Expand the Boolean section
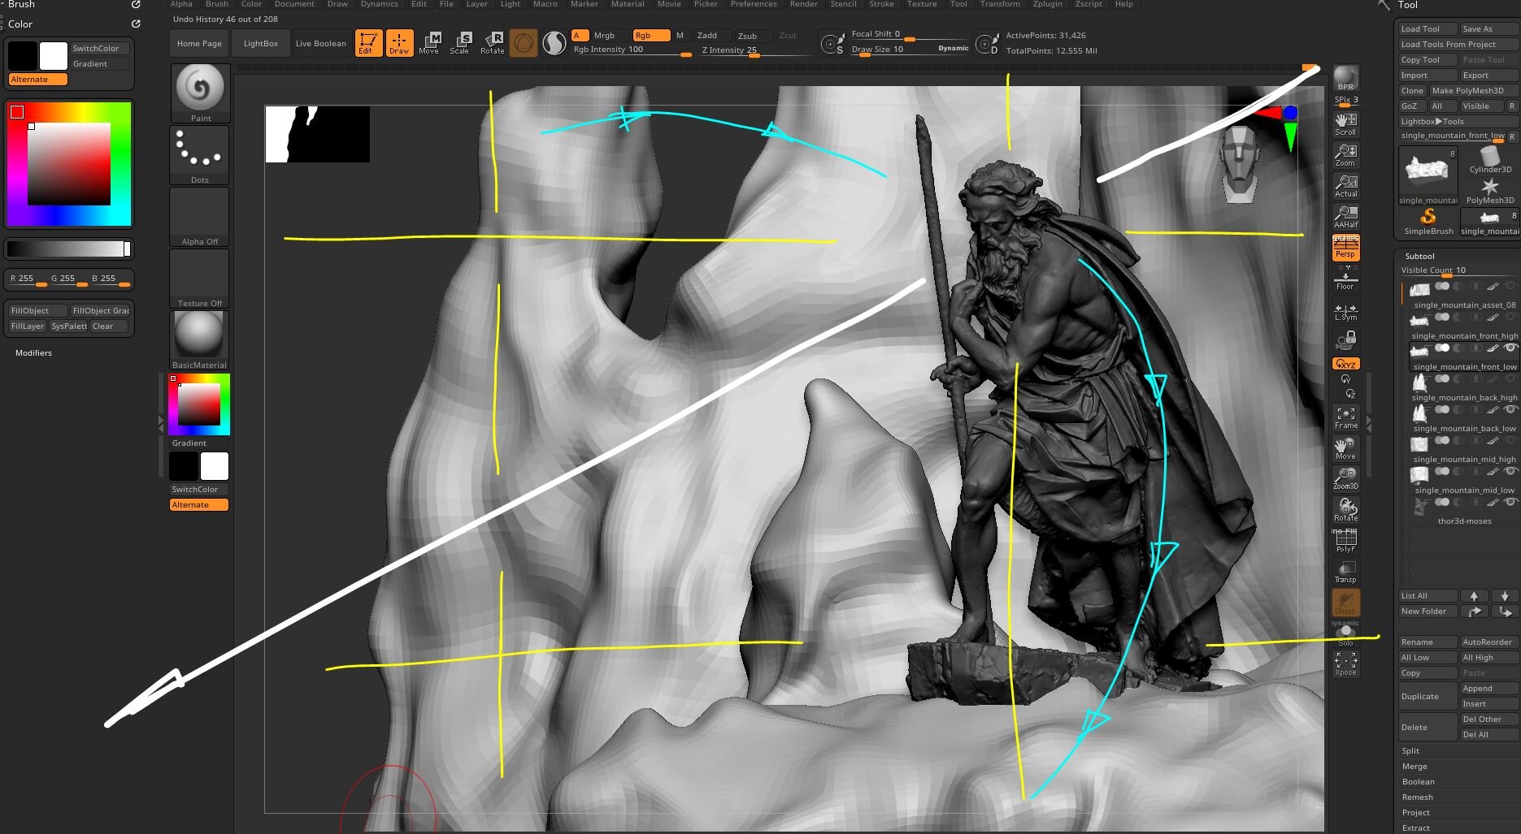The width and height of the screenshot is (1521, 834). coord(1418,782)
